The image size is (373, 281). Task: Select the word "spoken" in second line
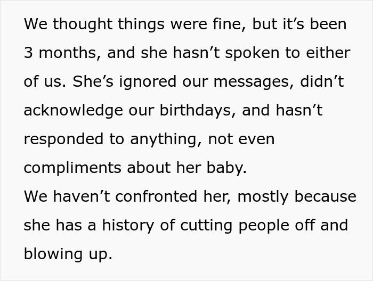pyautogui.click(x=252, y=53)
